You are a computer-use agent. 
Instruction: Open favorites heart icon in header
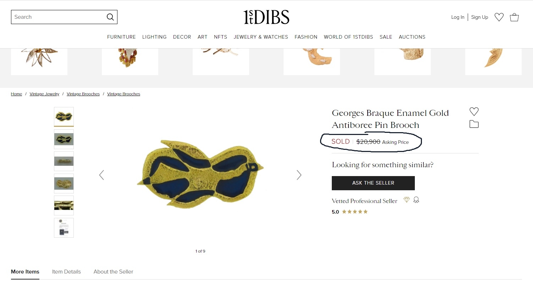tap(499, 17)
